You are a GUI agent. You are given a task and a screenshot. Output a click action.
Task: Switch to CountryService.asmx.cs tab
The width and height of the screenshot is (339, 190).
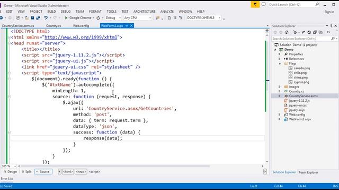18,26
